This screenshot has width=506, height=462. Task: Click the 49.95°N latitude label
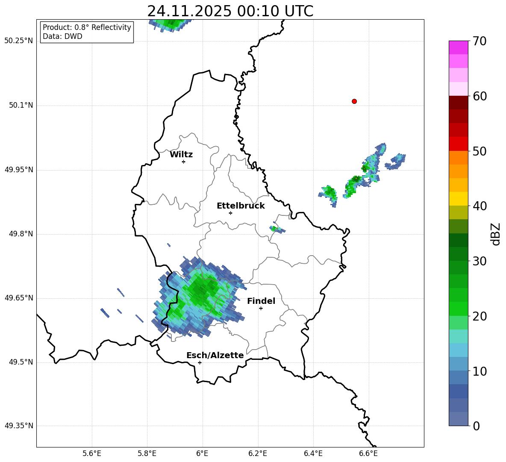pyautogui.click(x=19, y=170)
